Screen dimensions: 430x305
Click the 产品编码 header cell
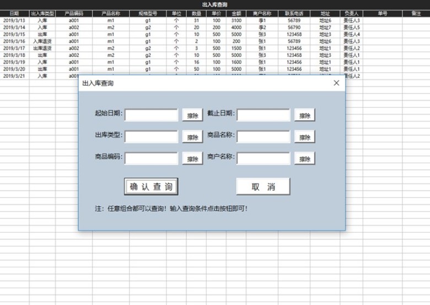click(74, 13)
